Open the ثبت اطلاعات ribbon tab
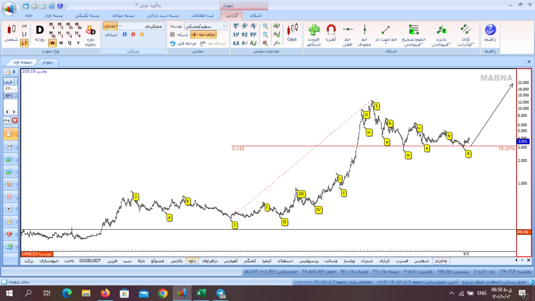The height and width of the screenshot is (301, 535). click(202, 15)
